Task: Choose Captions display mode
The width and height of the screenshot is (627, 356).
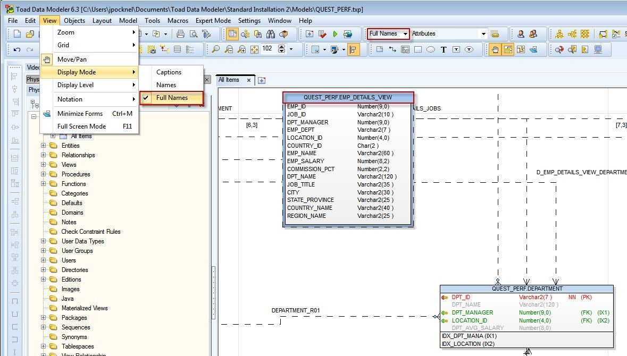Action: coord(172,72)
